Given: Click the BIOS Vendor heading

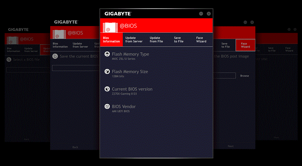Looking at the screenshot, I should click(124, 107).
